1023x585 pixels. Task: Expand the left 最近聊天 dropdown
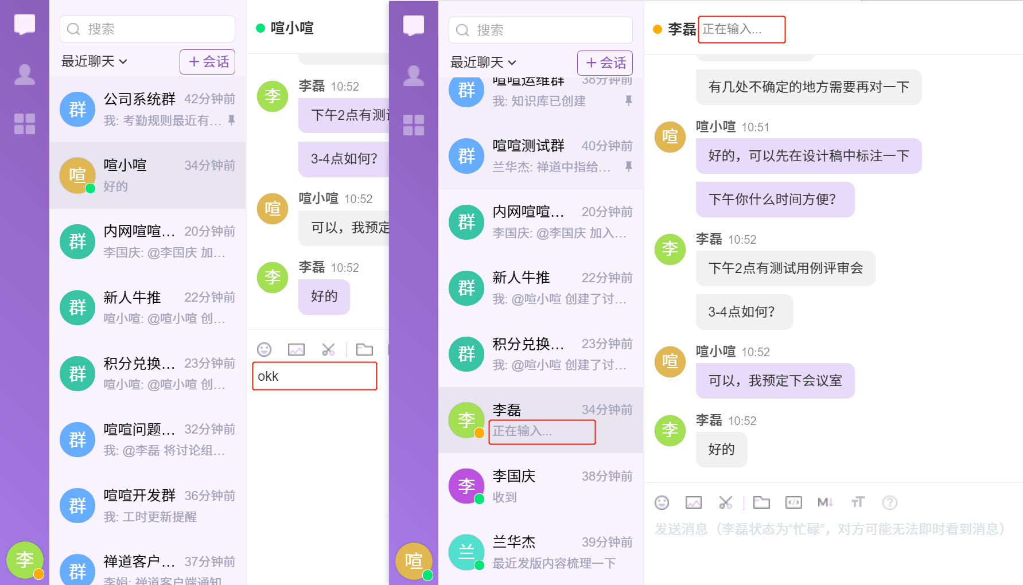[94, 61]
